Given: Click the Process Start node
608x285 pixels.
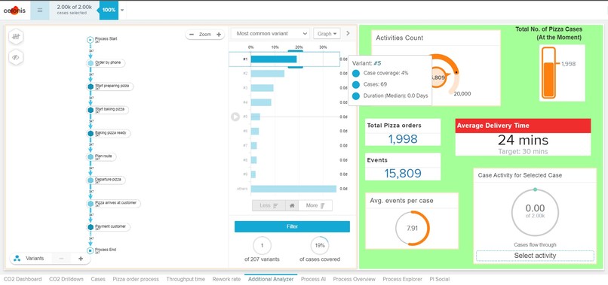Looking at the screenshot, I should 91,39.
